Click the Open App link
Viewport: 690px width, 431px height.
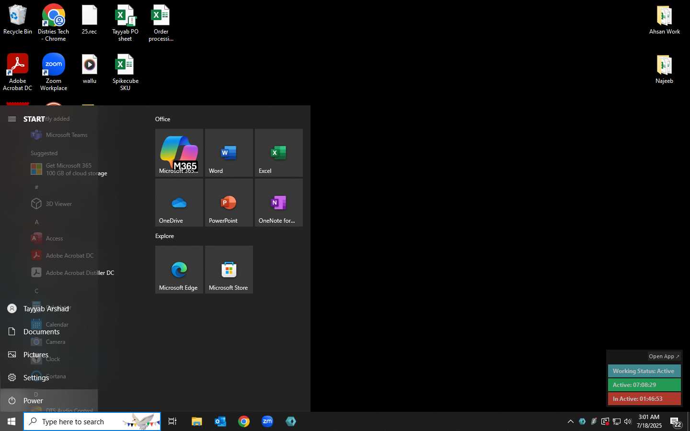tap(664, 356)
